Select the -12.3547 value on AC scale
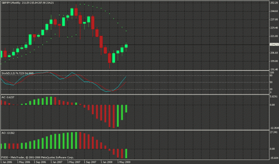 tap(275, 128)
